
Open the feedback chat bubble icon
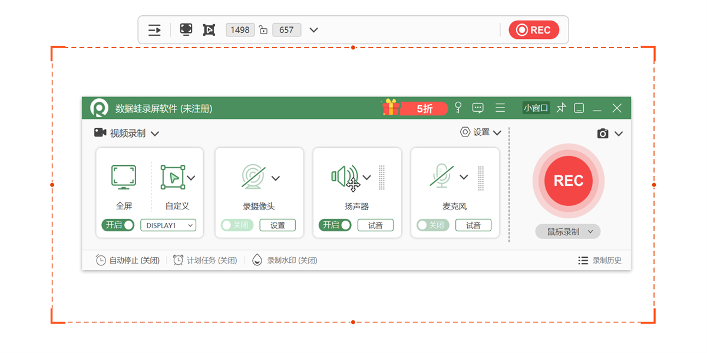pyautogui.click(x=478, y=108)
